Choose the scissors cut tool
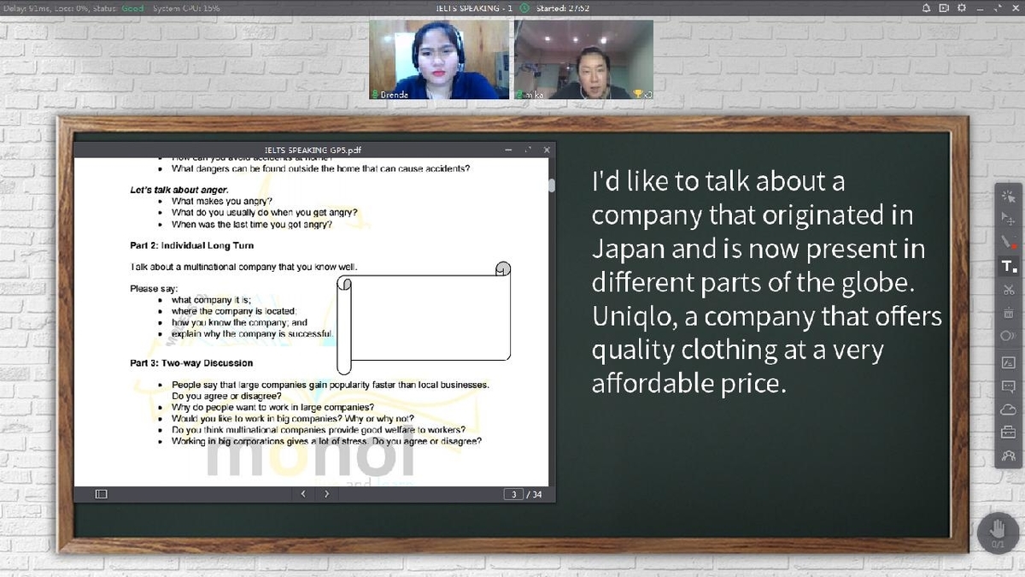Screen dimensions: 1025x577 click(x=1008, y=291)
